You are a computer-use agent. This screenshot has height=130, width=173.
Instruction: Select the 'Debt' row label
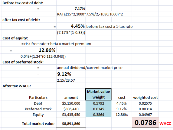coord(38,104)
